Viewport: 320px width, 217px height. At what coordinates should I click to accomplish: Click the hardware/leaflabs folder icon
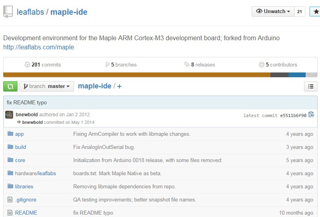coord(10,173)
